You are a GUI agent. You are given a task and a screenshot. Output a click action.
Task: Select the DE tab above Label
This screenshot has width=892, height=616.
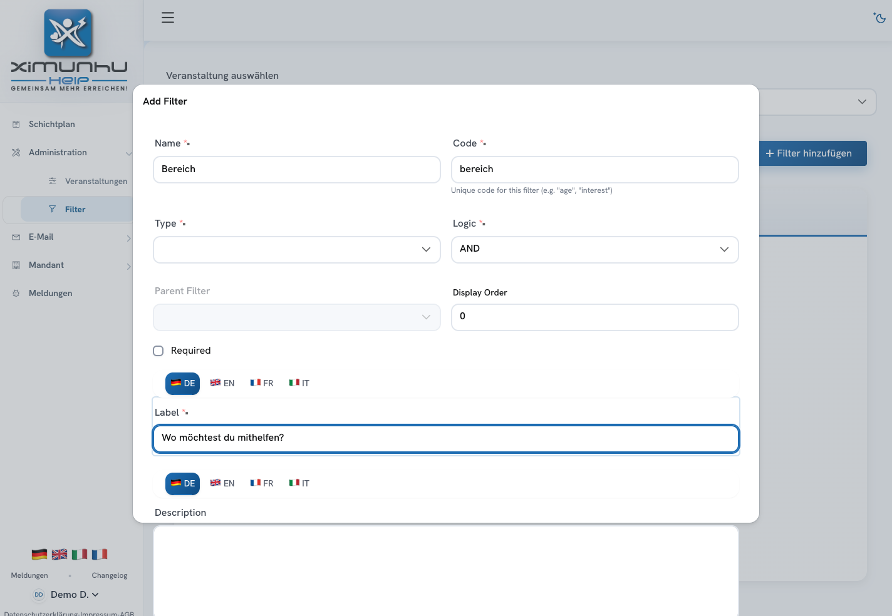182,384
